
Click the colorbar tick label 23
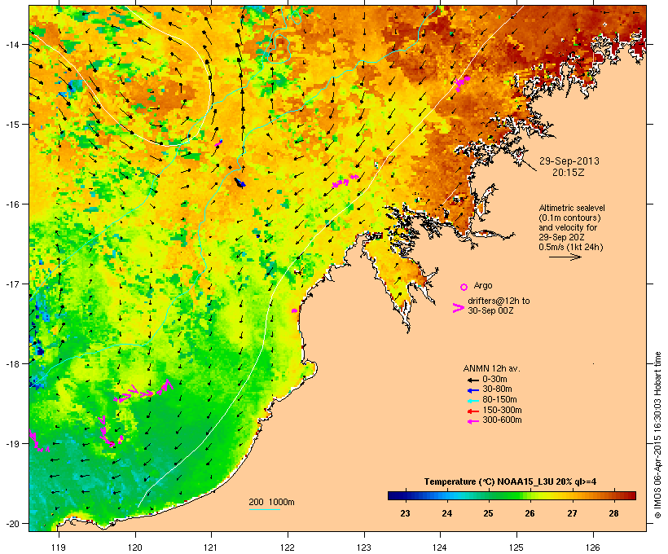click(x=405, y=513)
